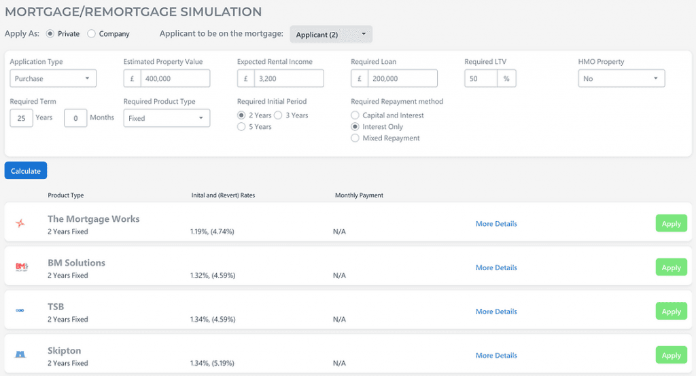Click the BM Solutions logo icon
This screenshot has width=696, height=376.
tap(21, 267)
